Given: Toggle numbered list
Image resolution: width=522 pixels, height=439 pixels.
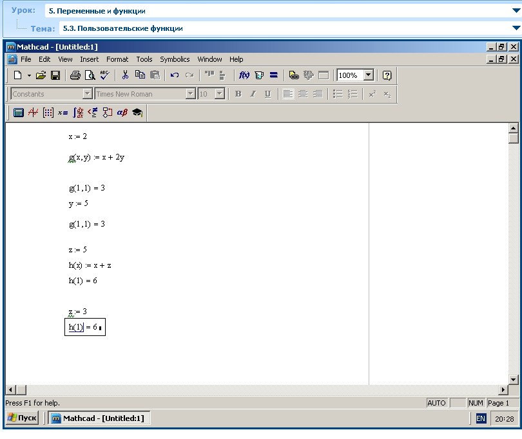Looking at the screenshot, I should tap(353, 94).
